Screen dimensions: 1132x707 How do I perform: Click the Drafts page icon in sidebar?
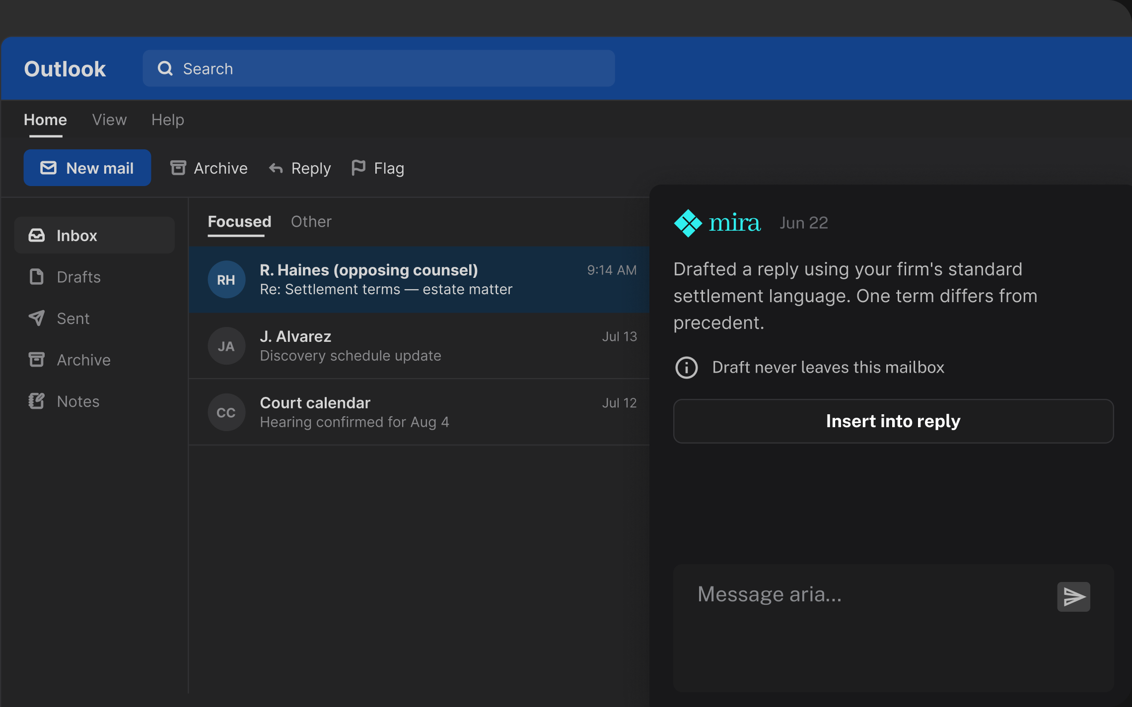(x=37, y=277)
